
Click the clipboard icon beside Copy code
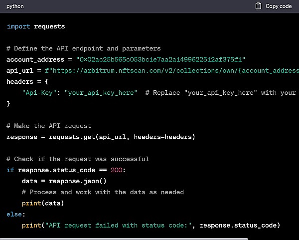pyautogui.click(x=258, y=6)
